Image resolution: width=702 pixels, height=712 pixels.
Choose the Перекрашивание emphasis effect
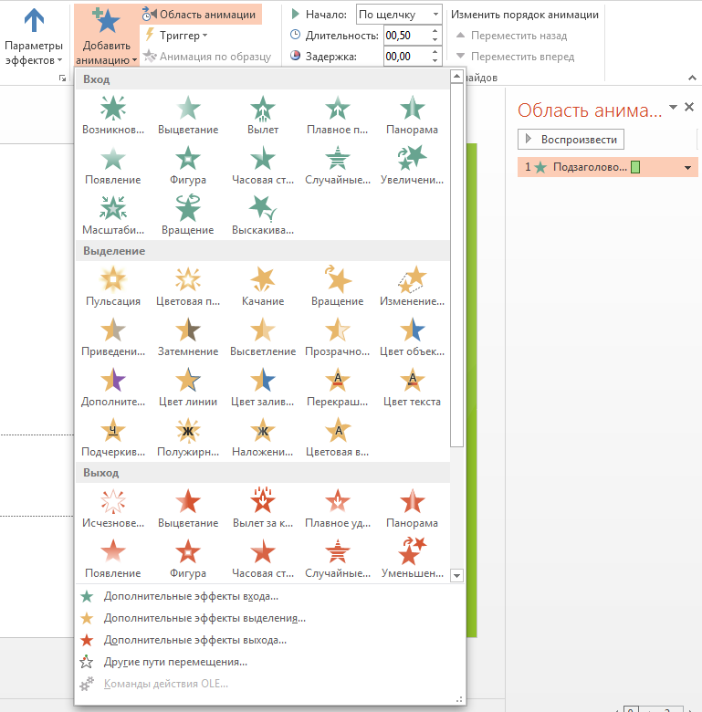[x=338, y=387]
